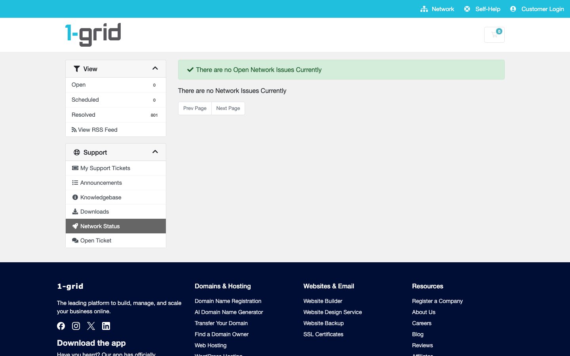Open the Web Hosting footer link

(211, 345)
